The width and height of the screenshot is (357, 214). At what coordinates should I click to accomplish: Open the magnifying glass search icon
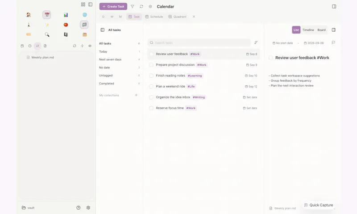(x=47, y=34)
